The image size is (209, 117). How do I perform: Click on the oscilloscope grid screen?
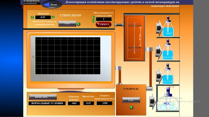coord(68,56)
